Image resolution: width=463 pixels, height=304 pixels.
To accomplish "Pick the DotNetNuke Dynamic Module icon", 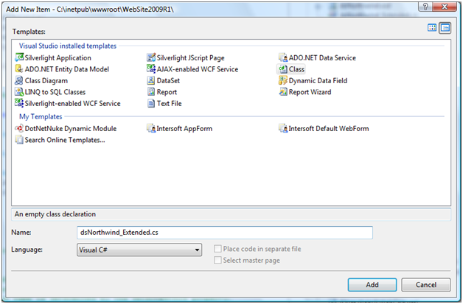I will (19, 128).
